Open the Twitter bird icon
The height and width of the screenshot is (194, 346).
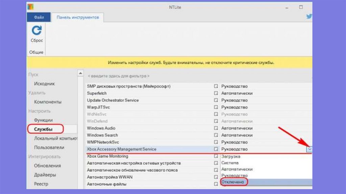(309, 16)
